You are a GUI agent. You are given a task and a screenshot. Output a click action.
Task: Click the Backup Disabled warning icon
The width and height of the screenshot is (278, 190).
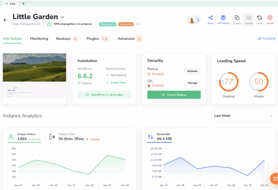149,74
